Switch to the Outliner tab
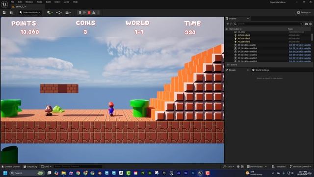The width and height of the screenshot is (314, 177). (233, 19)
